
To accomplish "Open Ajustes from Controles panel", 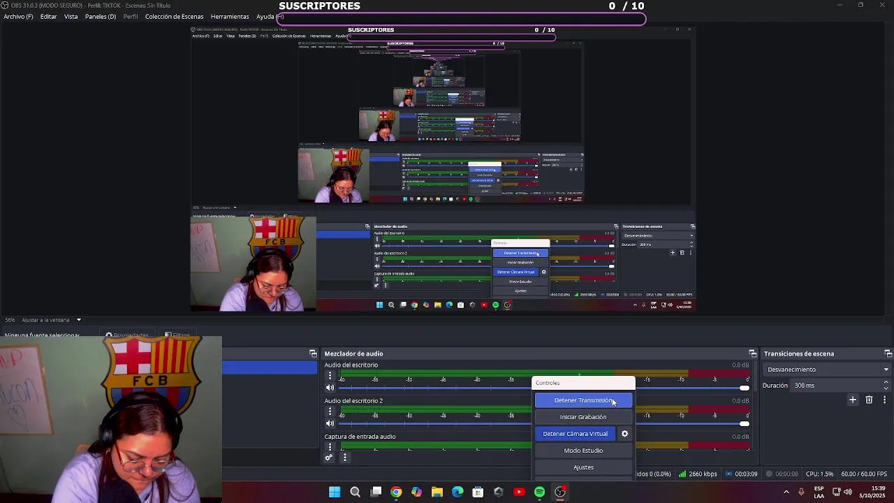I will (x=583, y=467).
